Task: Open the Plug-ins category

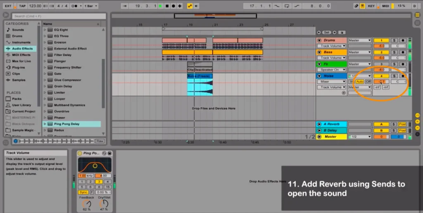Action: click(18, 68)
